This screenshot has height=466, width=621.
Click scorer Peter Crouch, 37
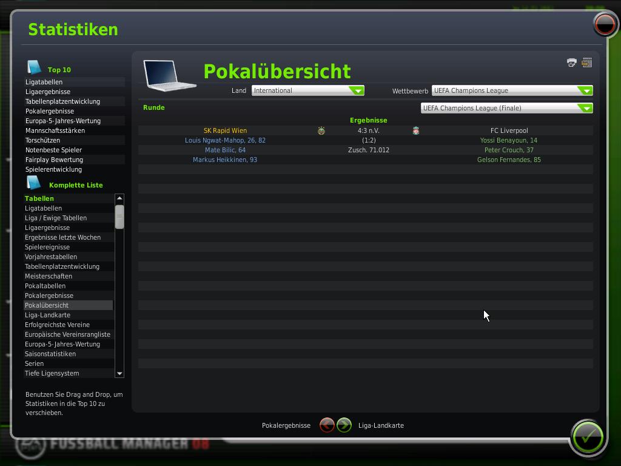tap(509, 150)
